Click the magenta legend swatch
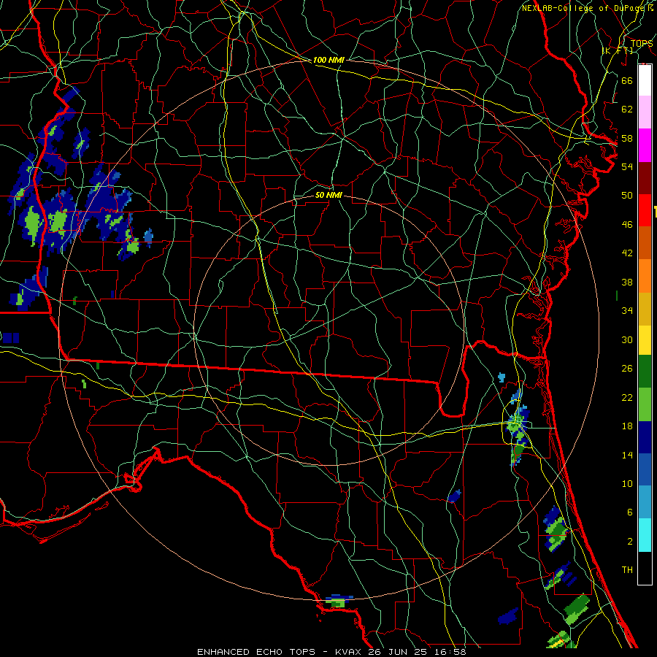The width and height of the screenshot is (657, 657). pos(645,145)
